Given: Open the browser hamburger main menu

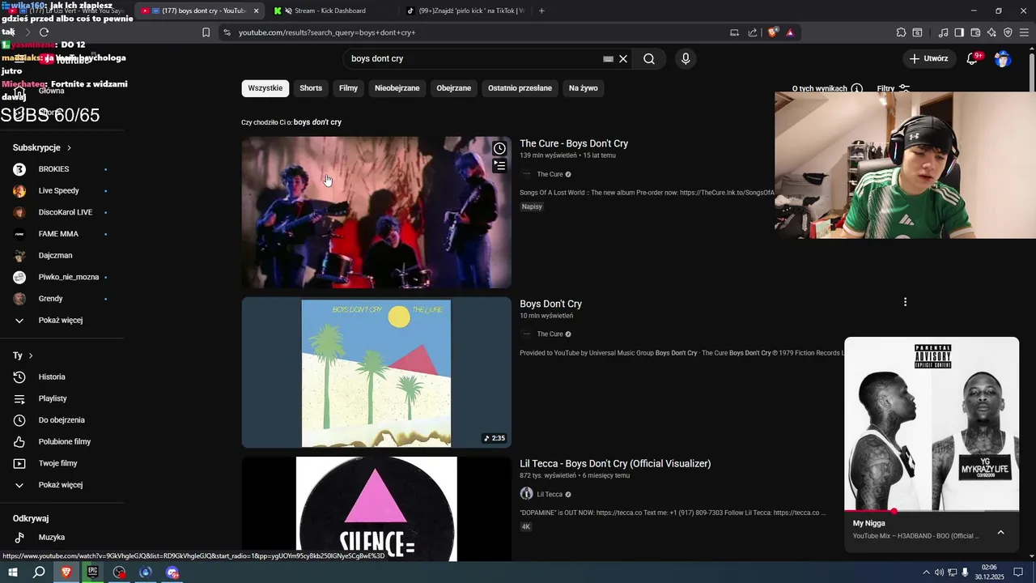Looking at the screenshot, I should pyautogui.click(x=1024, y=32).
